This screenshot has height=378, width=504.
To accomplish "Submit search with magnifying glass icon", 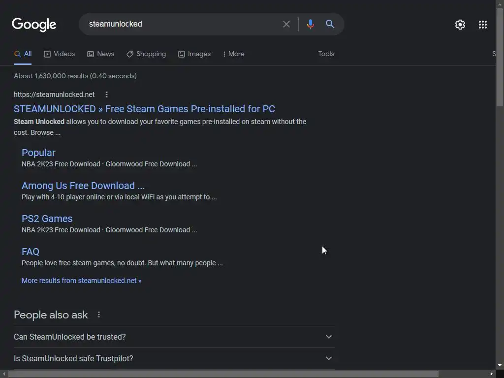I will (x=330, y=24).
